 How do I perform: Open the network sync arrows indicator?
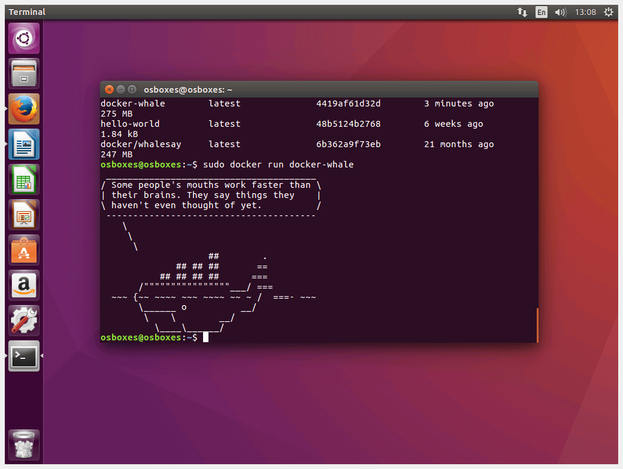(x=522, y=11)
